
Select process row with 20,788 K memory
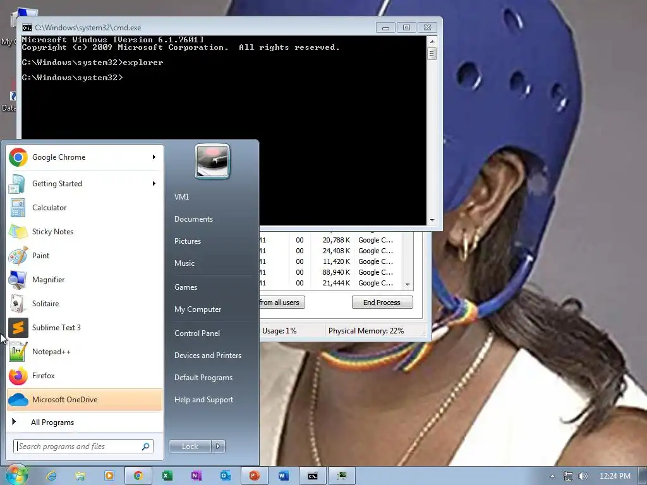(331, 240)
